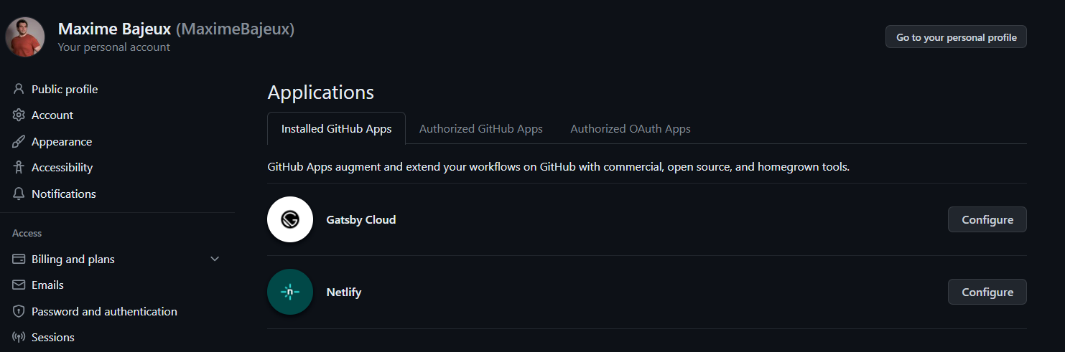This screenshot has height=352, width=1065.
Task: Click the envelope icon beside Emails
Action: (x=19, y=285)
